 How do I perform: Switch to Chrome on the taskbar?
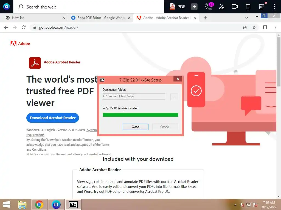pos(39,205)
